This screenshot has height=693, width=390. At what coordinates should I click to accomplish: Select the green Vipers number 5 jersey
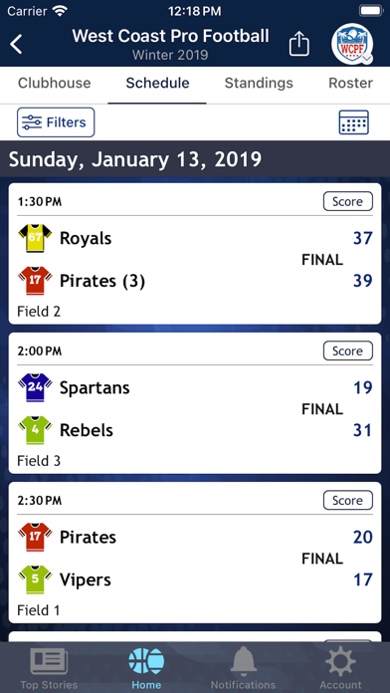tap(35, 579)
